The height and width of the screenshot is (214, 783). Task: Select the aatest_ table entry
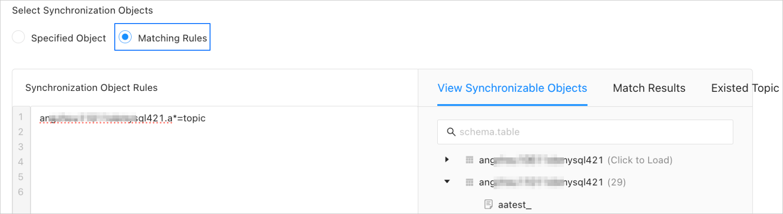pos(514,205)
